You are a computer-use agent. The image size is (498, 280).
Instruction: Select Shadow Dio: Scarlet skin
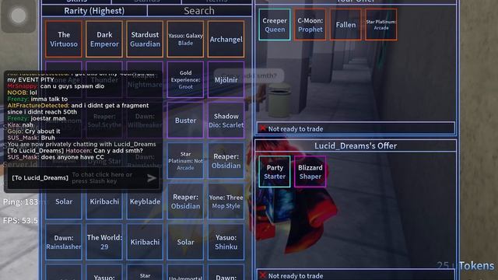226,121
